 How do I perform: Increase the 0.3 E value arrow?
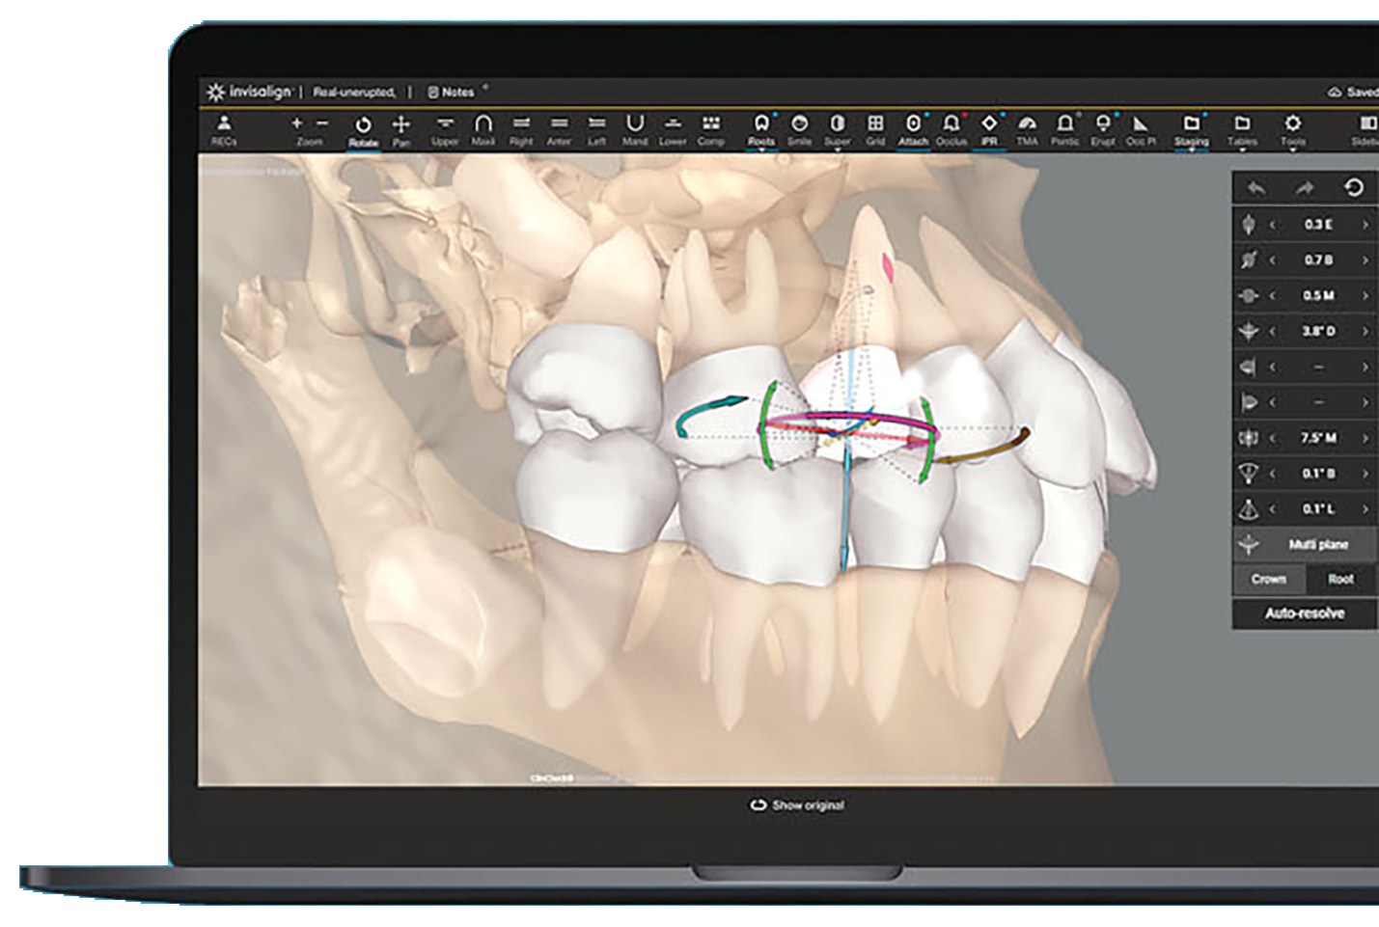coord(1365,225)
